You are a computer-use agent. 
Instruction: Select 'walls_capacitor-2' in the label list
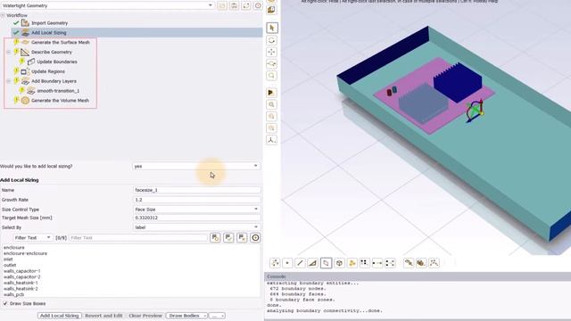[x=22, y=277]
